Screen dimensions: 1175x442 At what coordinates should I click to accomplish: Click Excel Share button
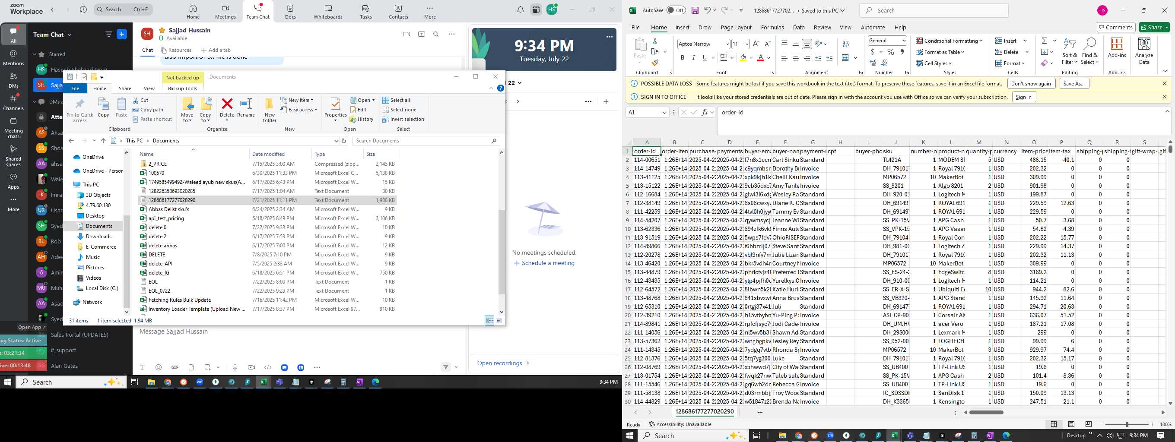1154,27
